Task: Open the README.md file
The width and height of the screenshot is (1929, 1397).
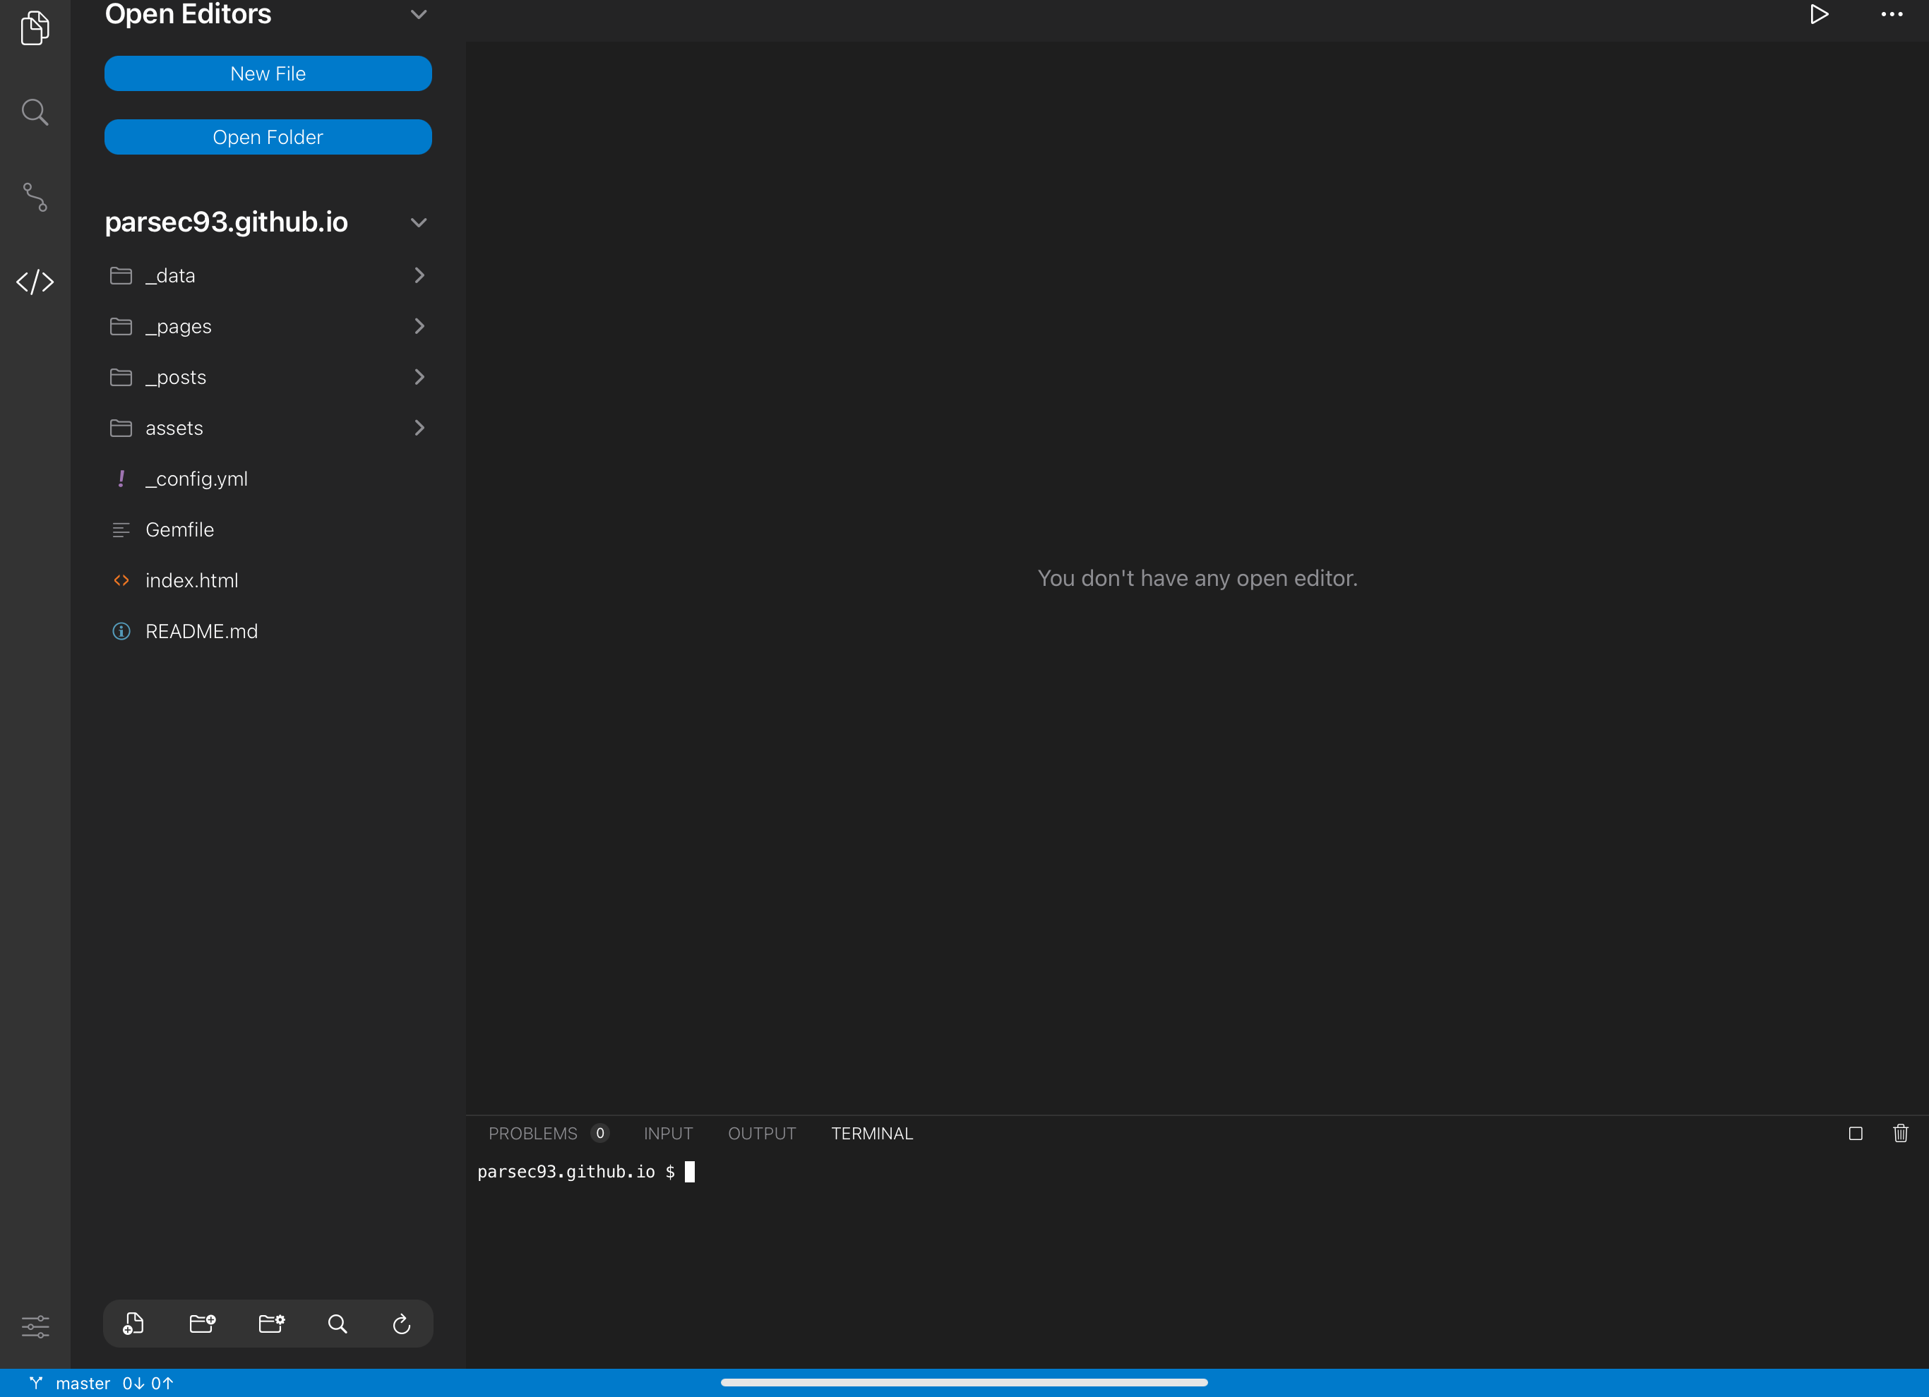Action: [201, 631]
